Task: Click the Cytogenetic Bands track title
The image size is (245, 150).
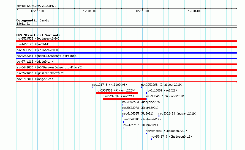Action: (33, 20)
